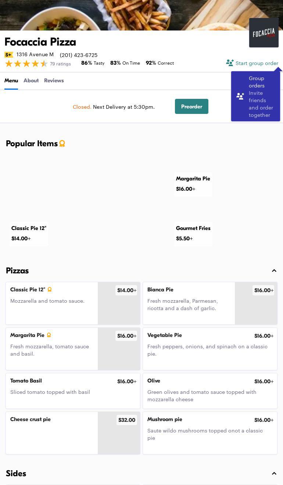
Task: Open the Reviews tab
Action: coord(54,80)
